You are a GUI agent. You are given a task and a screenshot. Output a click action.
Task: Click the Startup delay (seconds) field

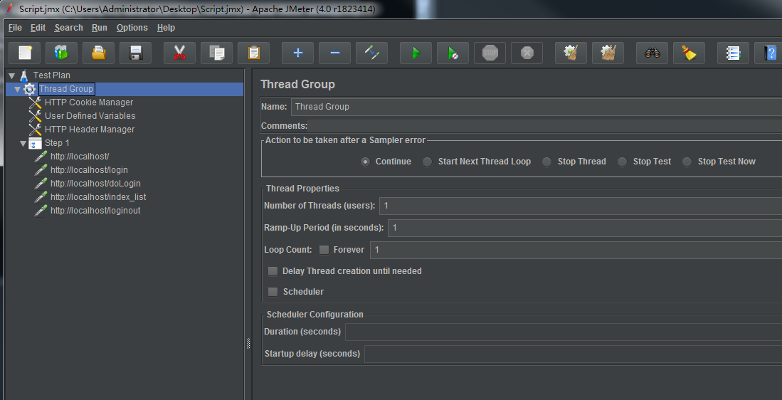(x=573, y=354)
